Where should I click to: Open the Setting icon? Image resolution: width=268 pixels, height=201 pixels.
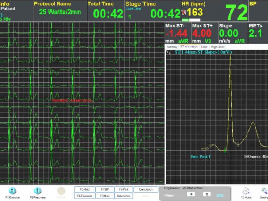click(264, 191)
